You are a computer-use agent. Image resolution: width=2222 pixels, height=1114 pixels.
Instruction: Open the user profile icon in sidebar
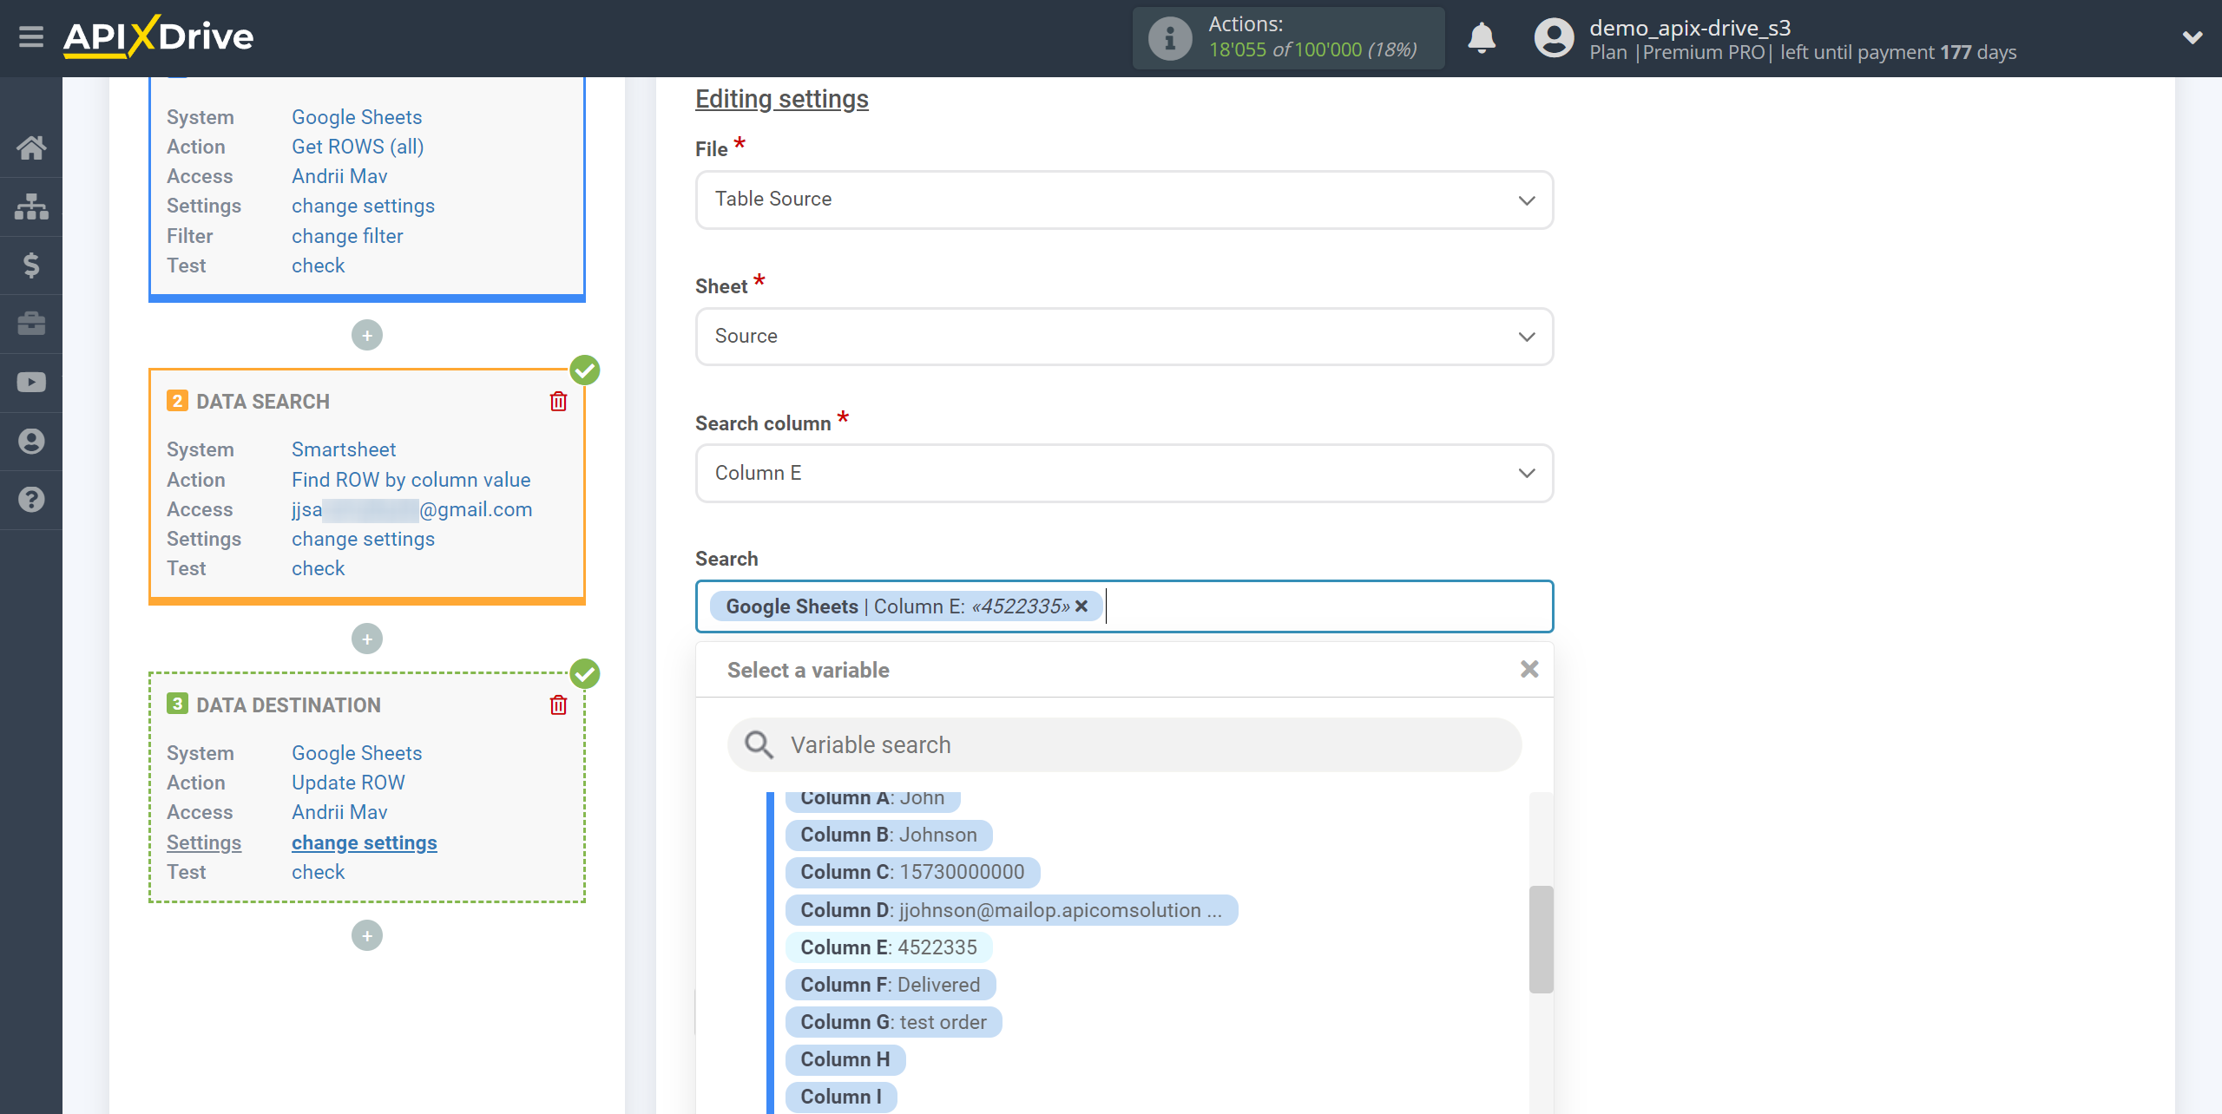31,441
